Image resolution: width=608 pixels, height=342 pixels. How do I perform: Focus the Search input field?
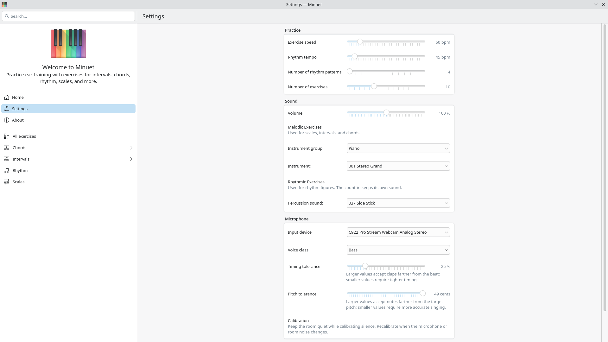click(x=68, y=16)
